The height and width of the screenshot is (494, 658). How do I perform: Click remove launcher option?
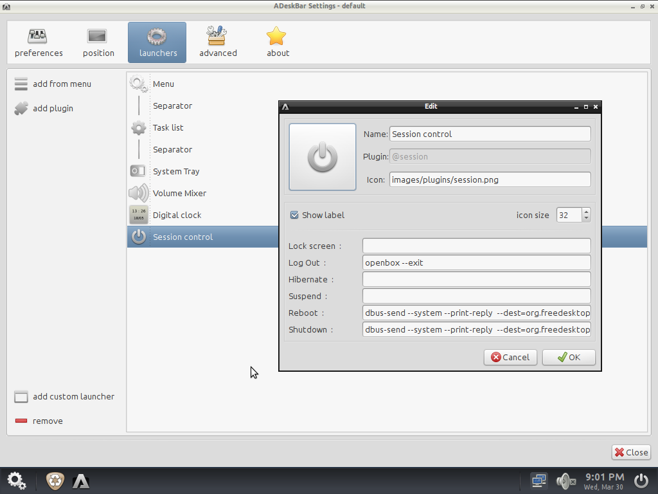pos(48,421)
